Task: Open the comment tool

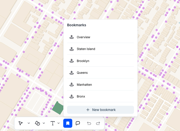Action: (78, 123)
